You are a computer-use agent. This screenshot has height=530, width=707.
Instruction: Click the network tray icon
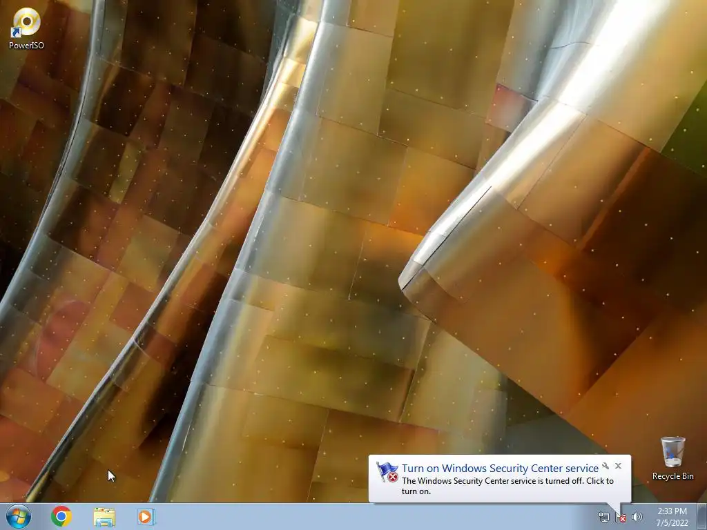(603, 517)
